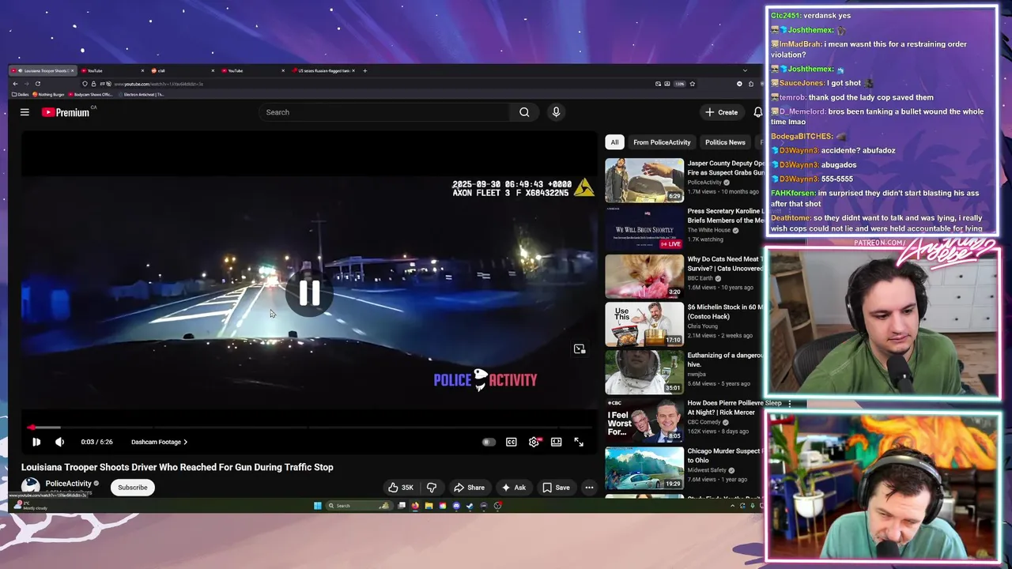
Task: Like the video with 35K likes
Action: click(401, 488)
